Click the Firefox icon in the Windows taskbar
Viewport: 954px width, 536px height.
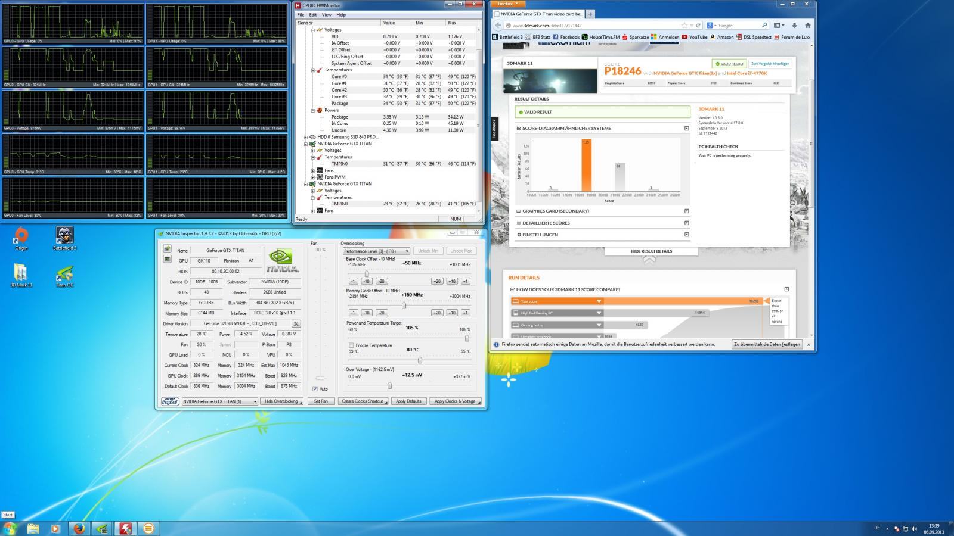pyautogui.click(x=79, y=528)
